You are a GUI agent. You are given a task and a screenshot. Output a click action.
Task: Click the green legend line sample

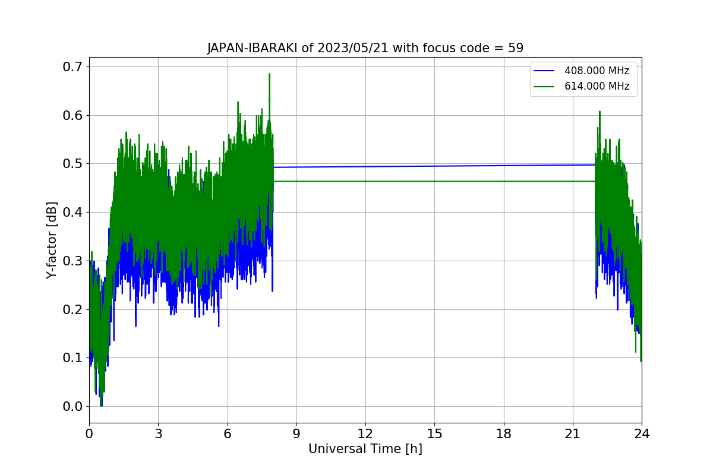pyautogui.click(x=544, y=86)
